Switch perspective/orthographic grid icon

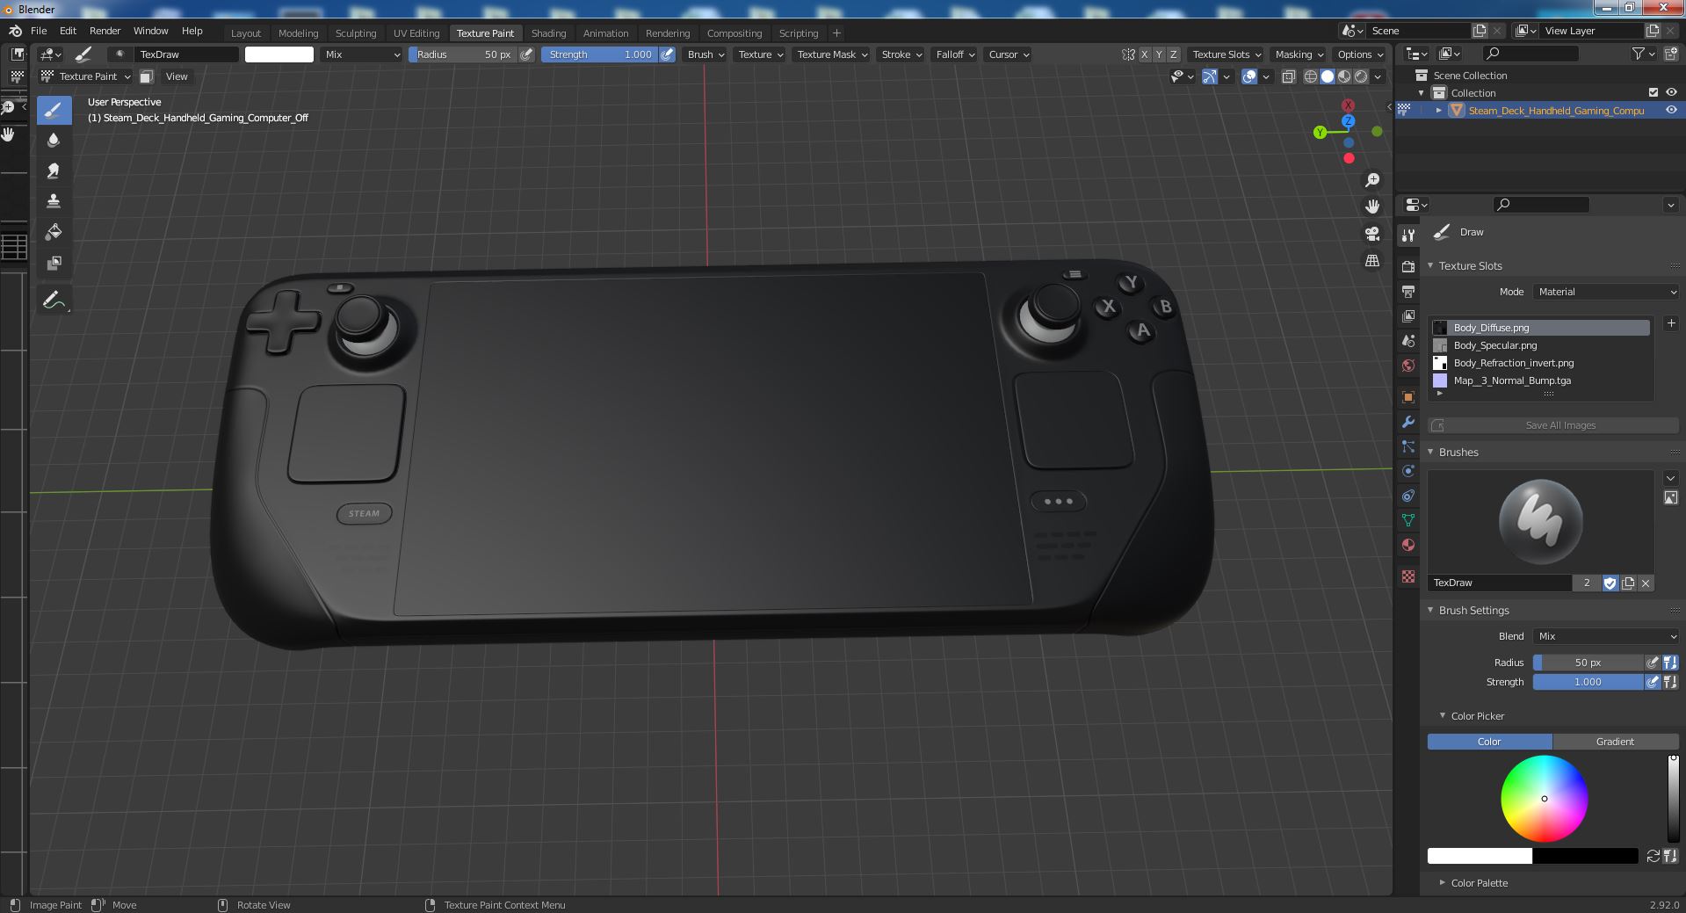click(x=1372, y=261)
